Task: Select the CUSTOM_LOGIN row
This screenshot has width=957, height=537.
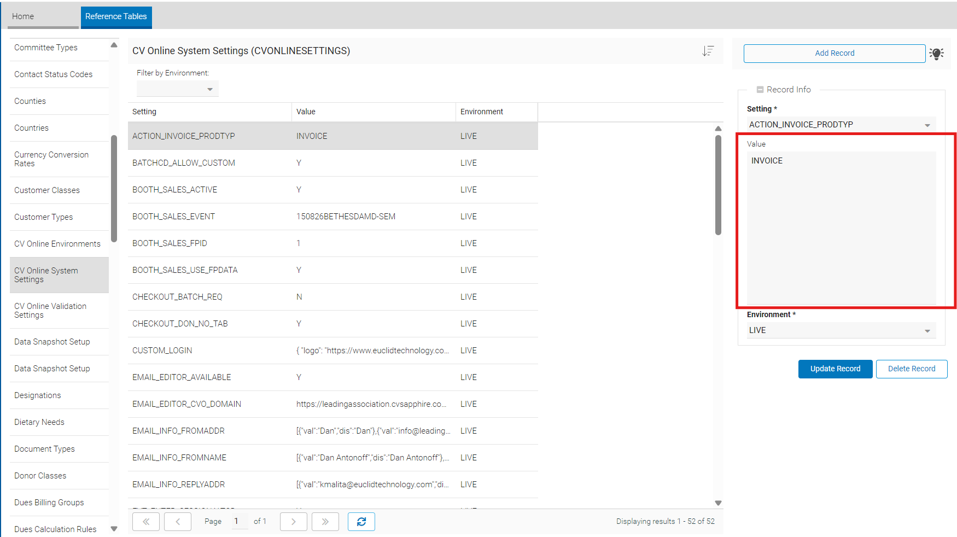Action: 333,351
